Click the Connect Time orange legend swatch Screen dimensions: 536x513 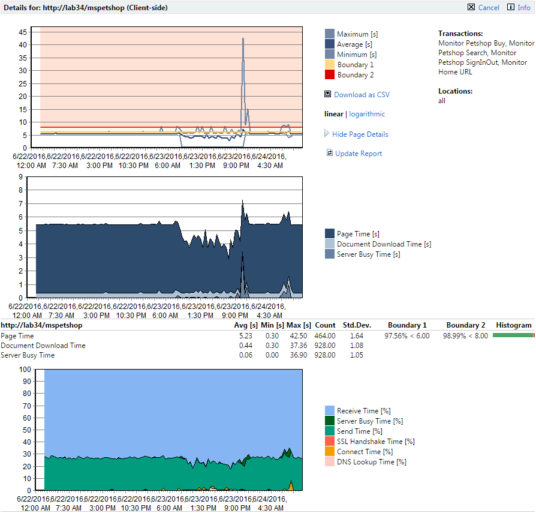click(330, 452)
